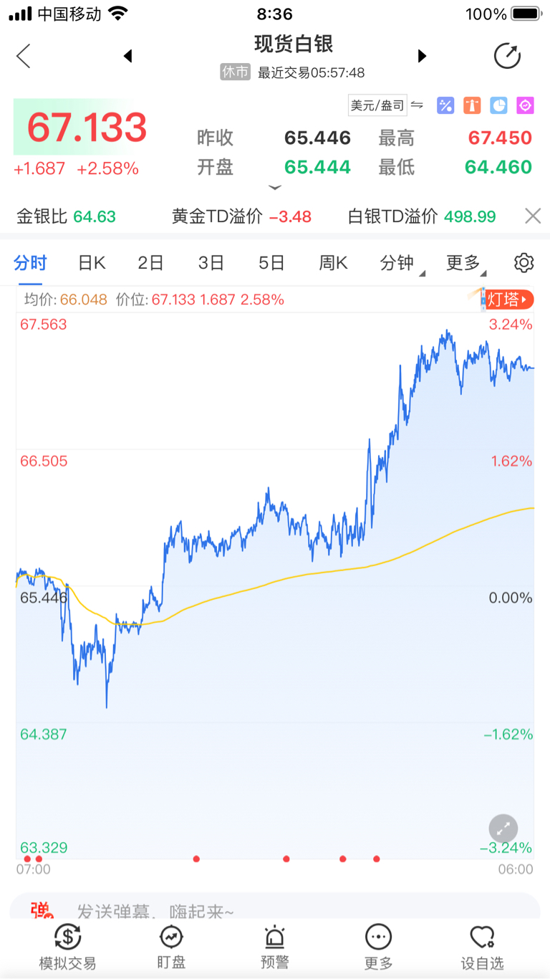550x979 pixels.
Task: Open the 更多 chart period dropdown
Action: (465, 263)
